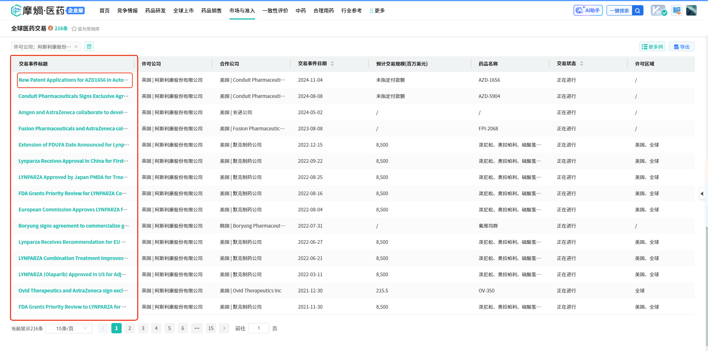Image resolution: width=708 pixels, height=351 pixels.
Task: Open FDA Grants Priority Review to LYNPARZA link
Action: tap(73, 307)
